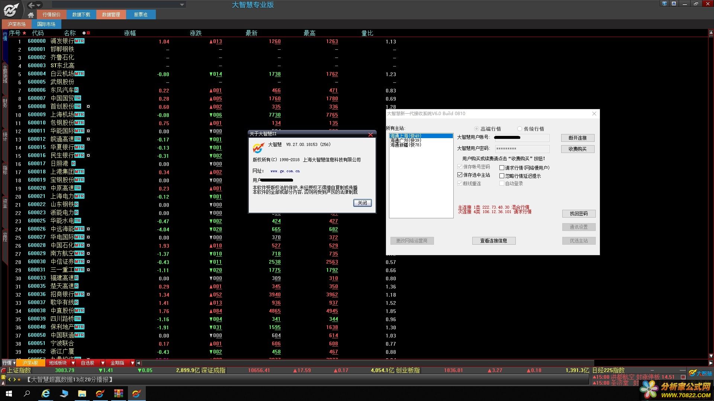The height and width of the screenshot is (401, 714).
Task: Click 找回密码 button
Action: [x=579, y=213]
